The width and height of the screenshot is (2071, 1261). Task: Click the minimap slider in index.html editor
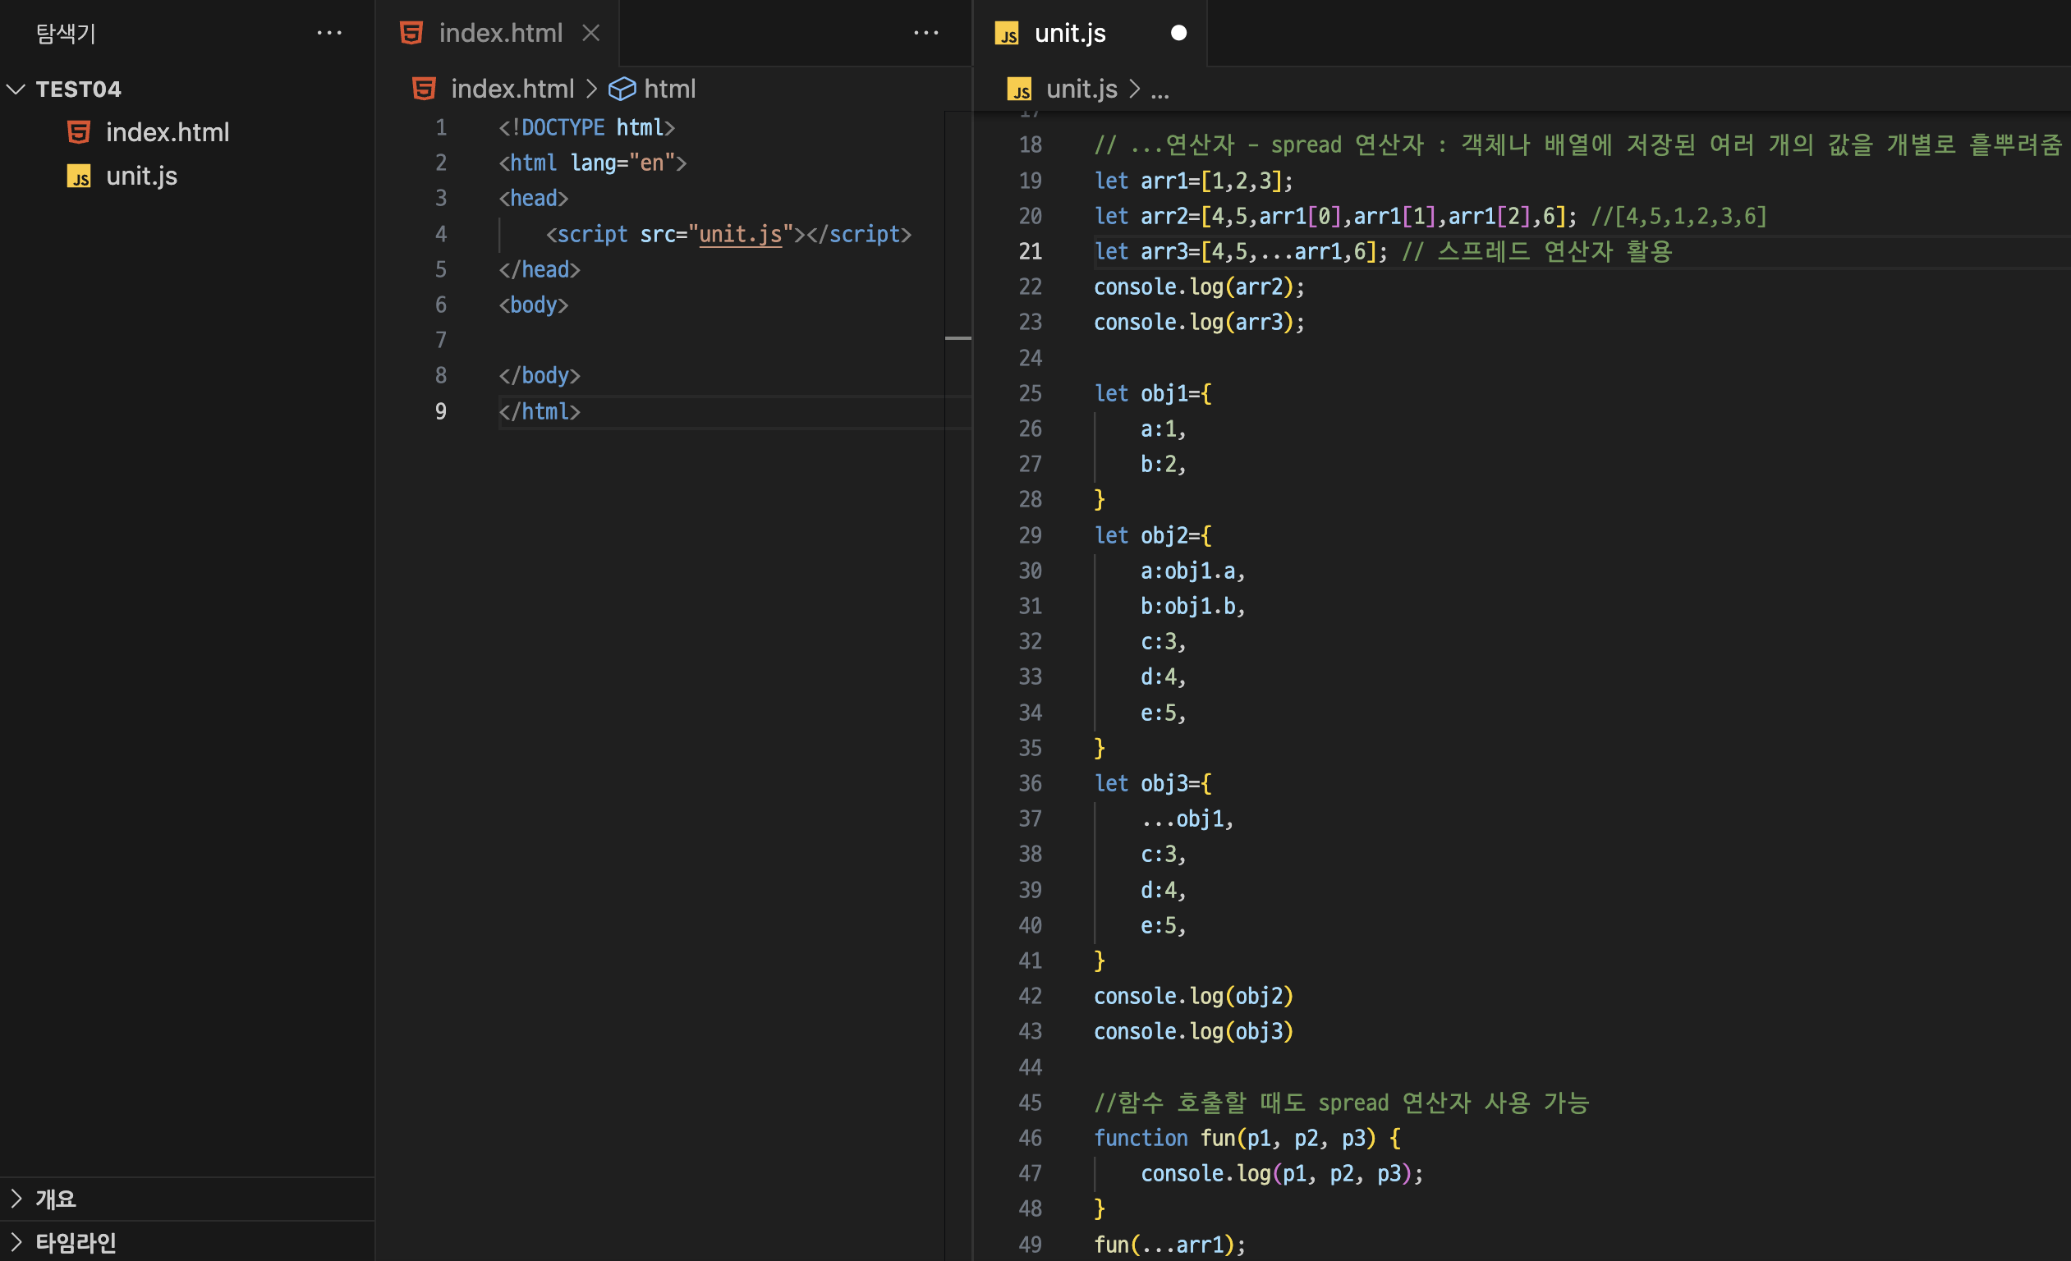pos(958,337)
